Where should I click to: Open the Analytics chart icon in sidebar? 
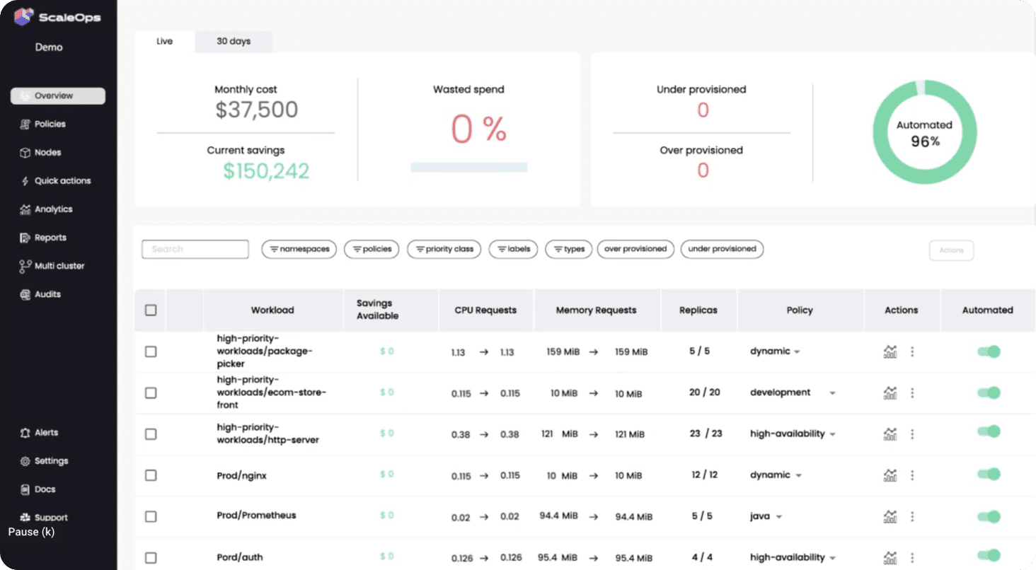tap(25, 209)
